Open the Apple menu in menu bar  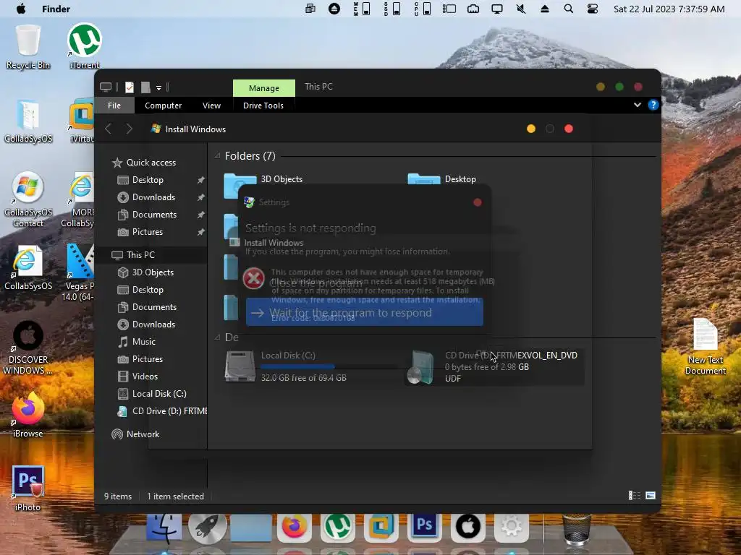click(x=21, y=9)
